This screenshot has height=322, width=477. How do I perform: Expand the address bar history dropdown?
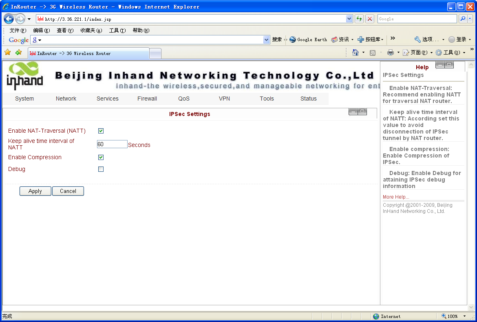(x=349, y=19)
